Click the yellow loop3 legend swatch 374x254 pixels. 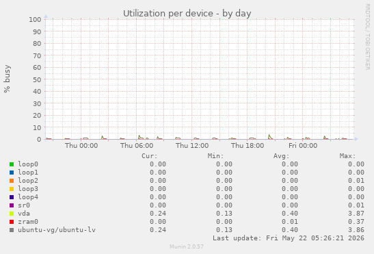pos(12,189)
